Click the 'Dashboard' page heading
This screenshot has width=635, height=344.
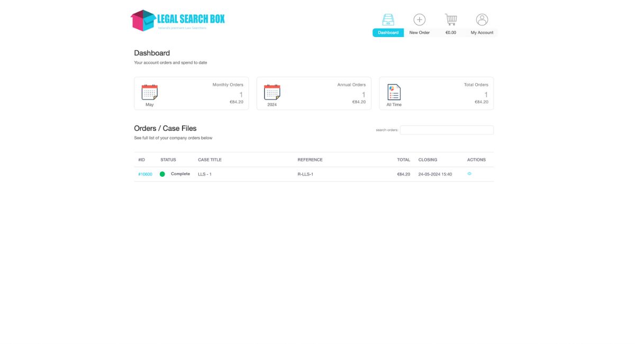tap(152, 53)
